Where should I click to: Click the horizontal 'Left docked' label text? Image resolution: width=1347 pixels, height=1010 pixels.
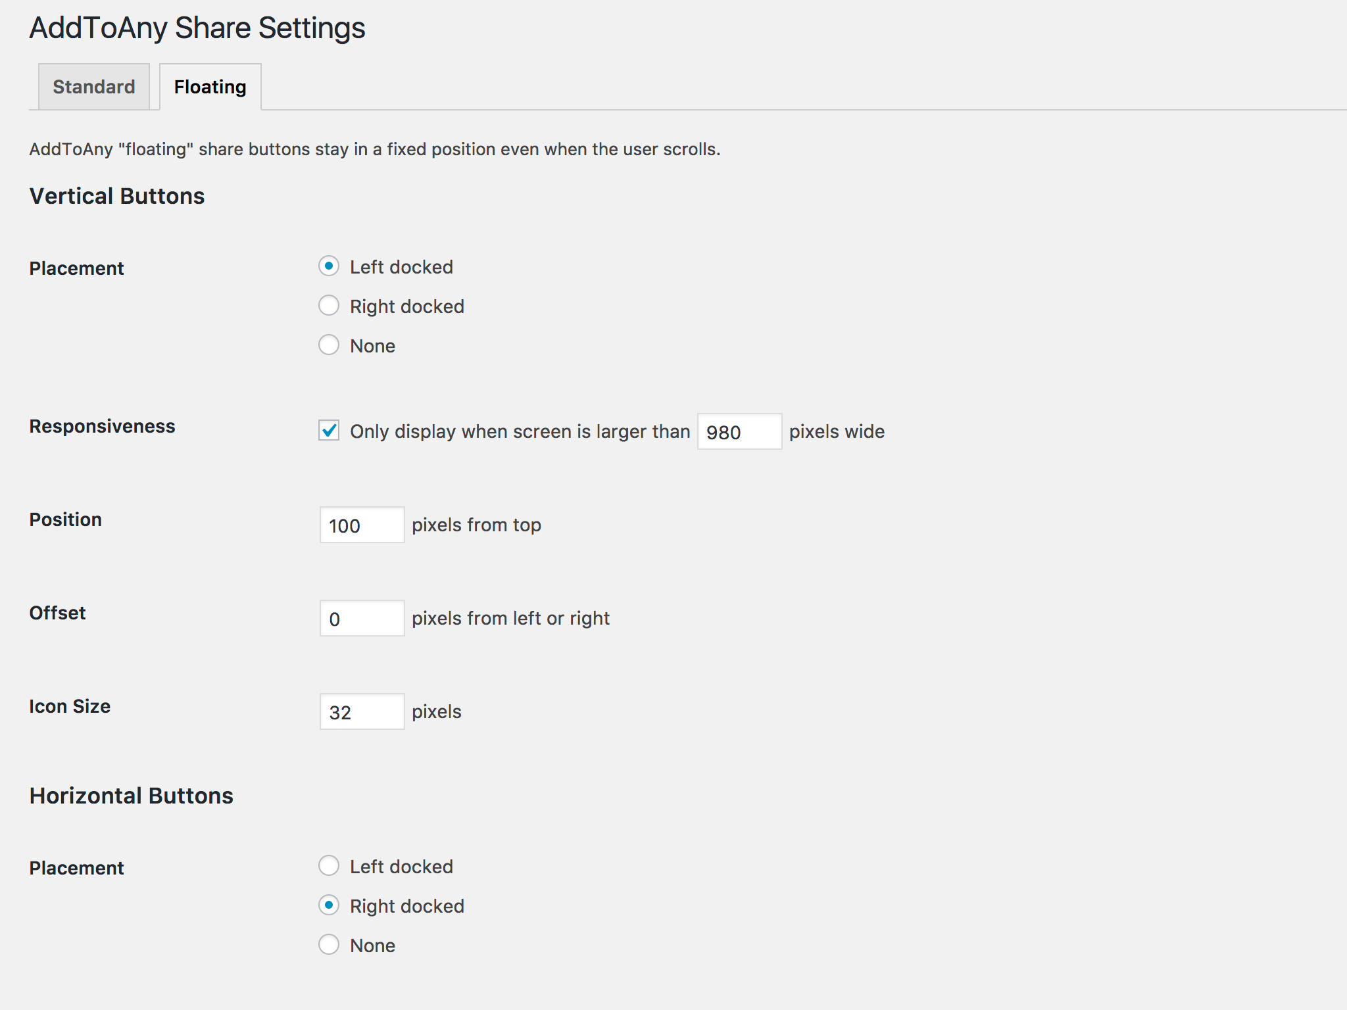pos(401,867)
